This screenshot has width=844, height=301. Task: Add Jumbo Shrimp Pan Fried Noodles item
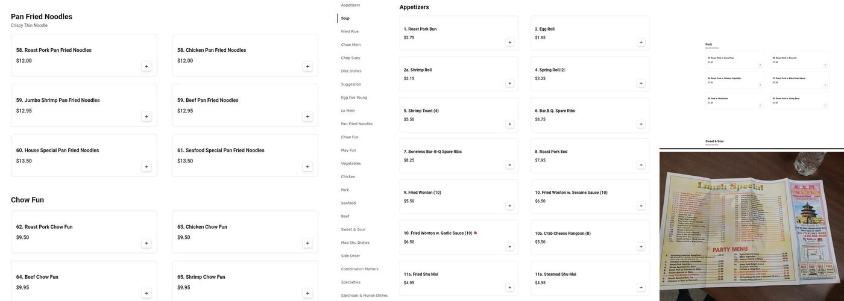pyautogui.click(x=146, y=116)
